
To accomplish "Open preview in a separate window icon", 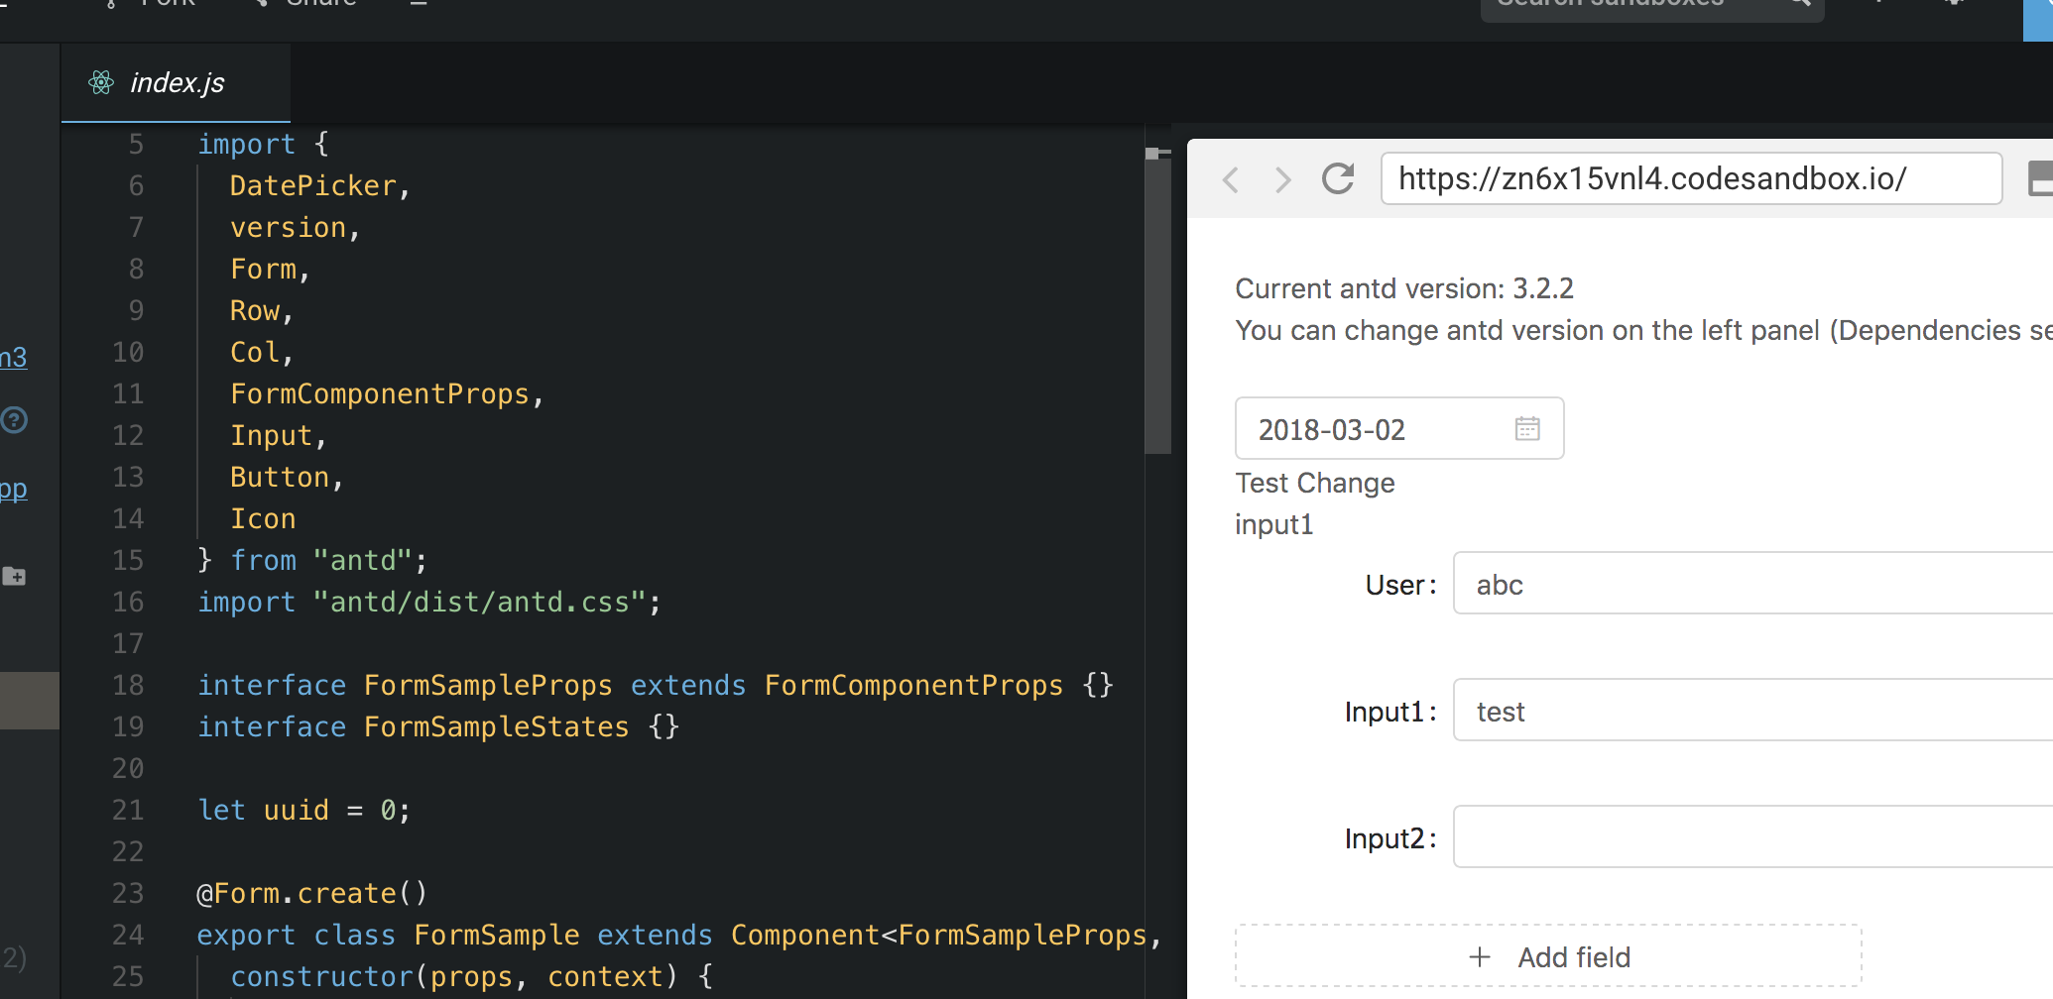I will pos(2040,179).
